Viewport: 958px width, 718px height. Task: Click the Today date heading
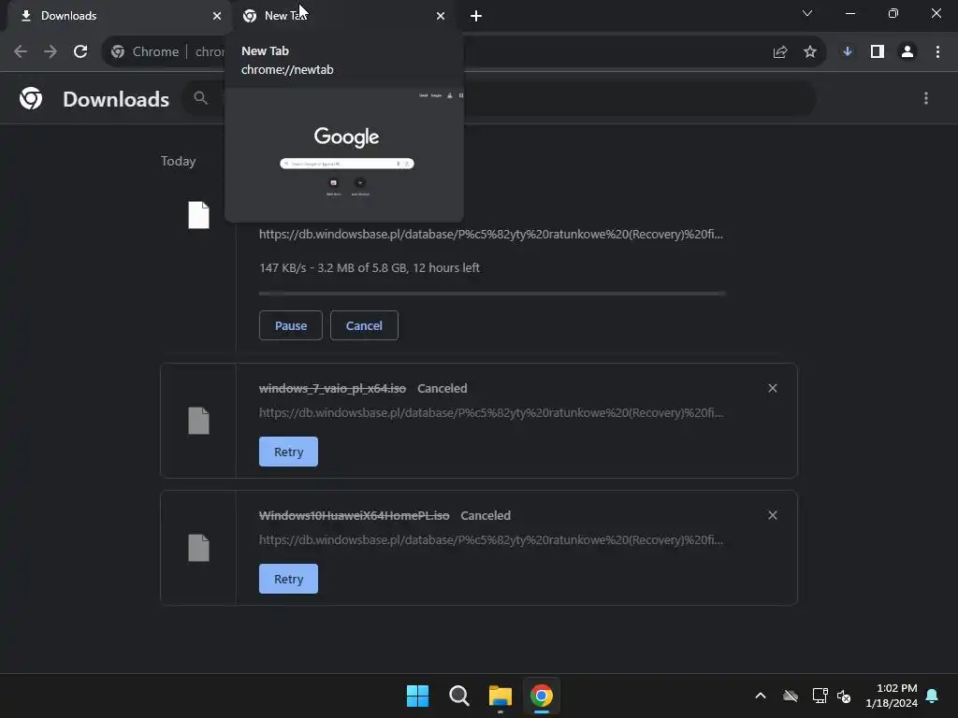[x=179, y=161]
